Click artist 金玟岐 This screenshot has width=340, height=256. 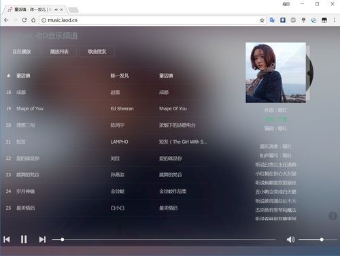click(x=118, y=191)
